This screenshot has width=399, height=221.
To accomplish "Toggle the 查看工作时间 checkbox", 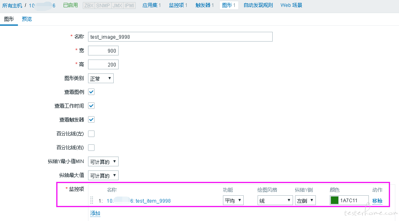I will point(91,106).
